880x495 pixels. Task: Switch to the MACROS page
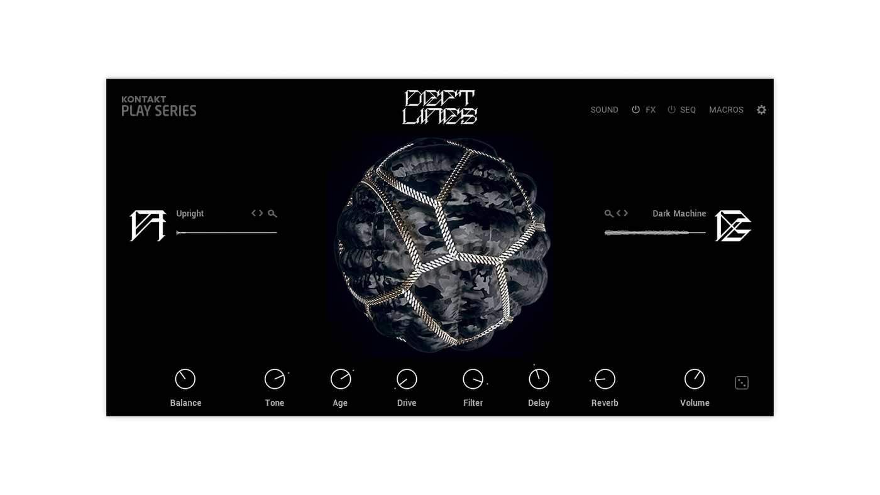[726, 110]
